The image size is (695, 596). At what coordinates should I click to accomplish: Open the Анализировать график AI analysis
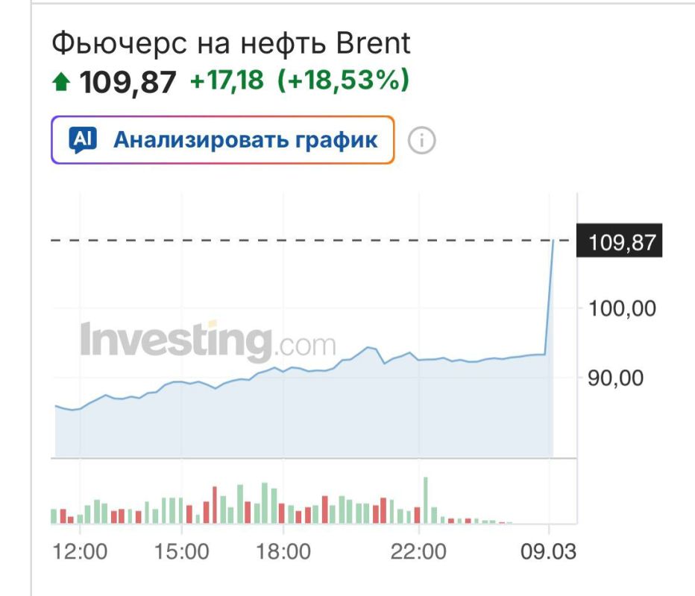click(x=244, y=139)
